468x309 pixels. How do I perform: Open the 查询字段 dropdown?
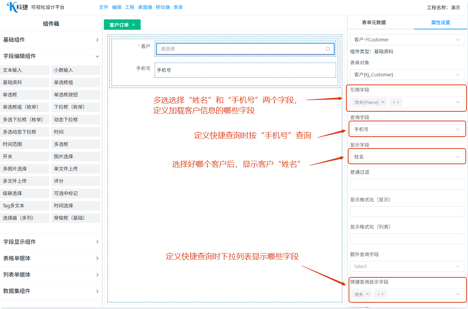tap(407, 130)
